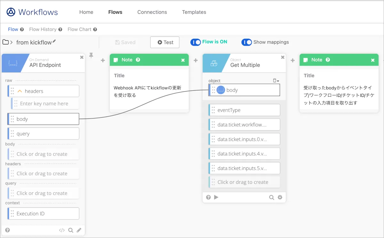Close the first Note card
The image size is (384, 238).
click(183, 60)
